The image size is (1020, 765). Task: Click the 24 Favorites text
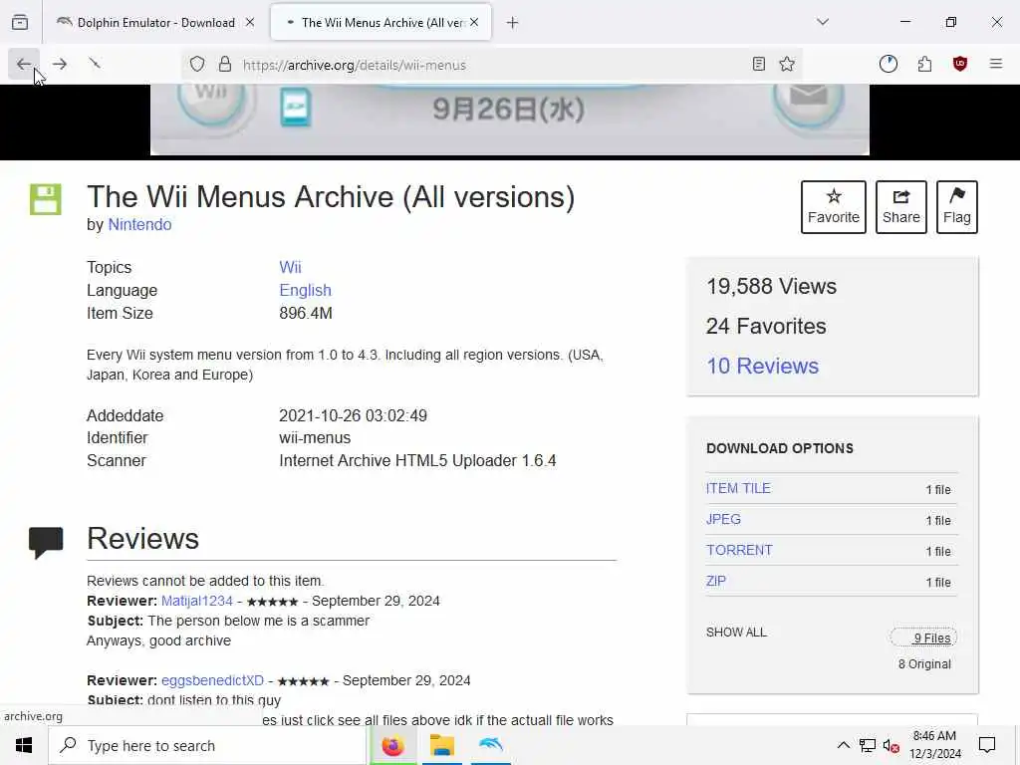coord(766,326)
